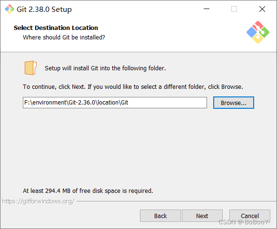Minimize the Git Setup window
The width and height of the screenshot is (277, 229).
click(x=207, y=9)
